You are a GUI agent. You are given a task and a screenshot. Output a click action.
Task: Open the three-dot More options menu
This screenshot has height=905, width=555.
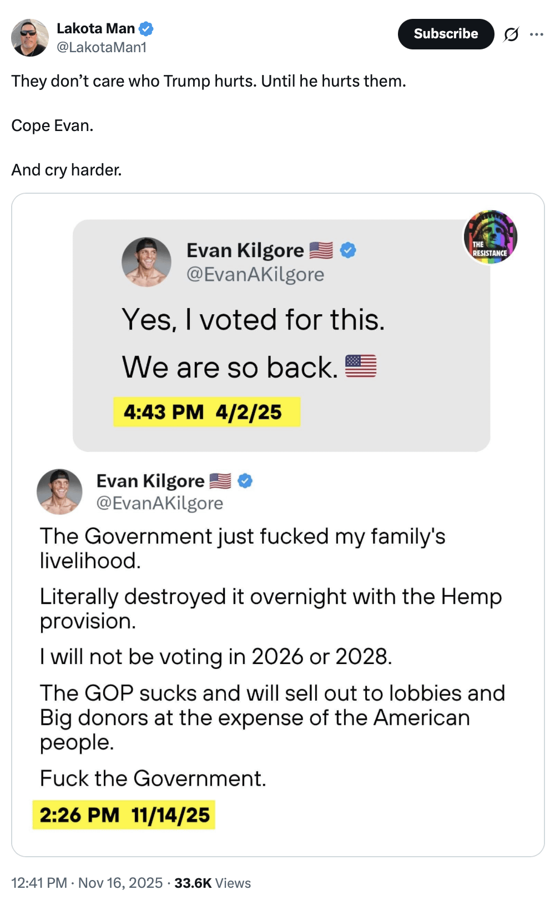pos(537,34)
